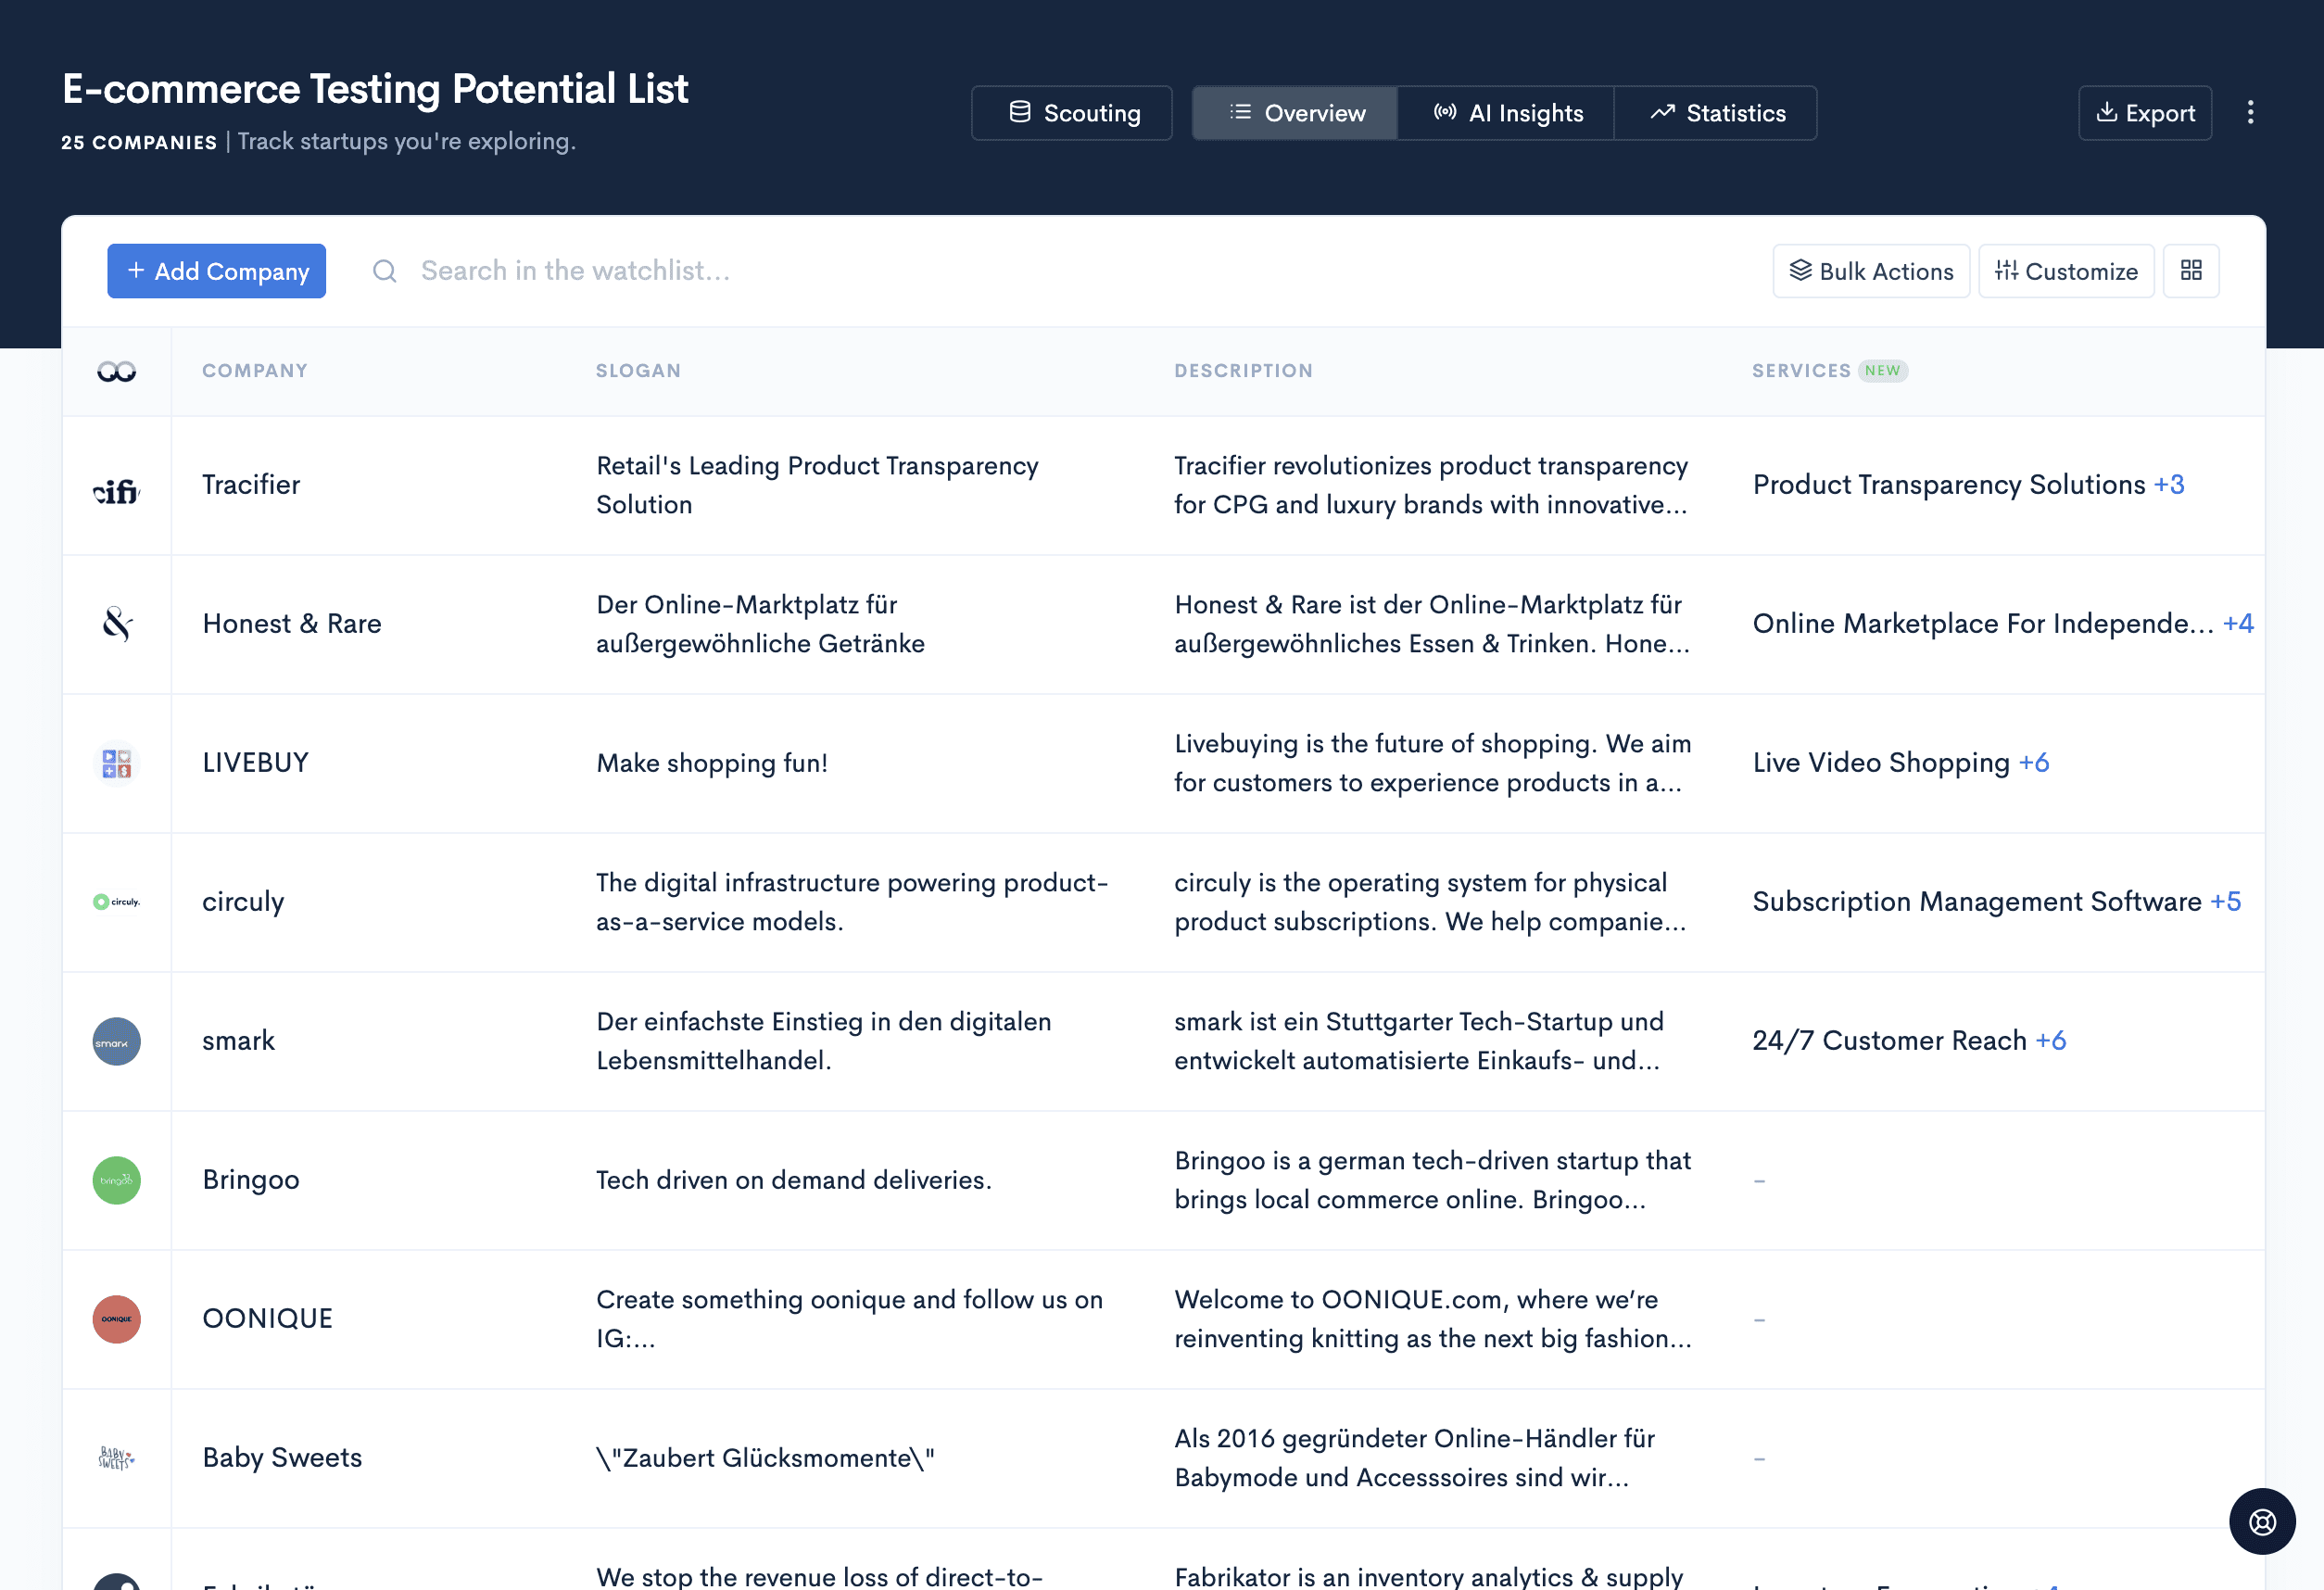The width and height of the screenshot is (2324, 1590).
Task: Click the Honest & Rare ampersand logo
Action: 116,624
